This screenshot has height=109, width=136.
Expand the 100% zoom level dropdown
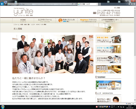(x=133, y=104)
